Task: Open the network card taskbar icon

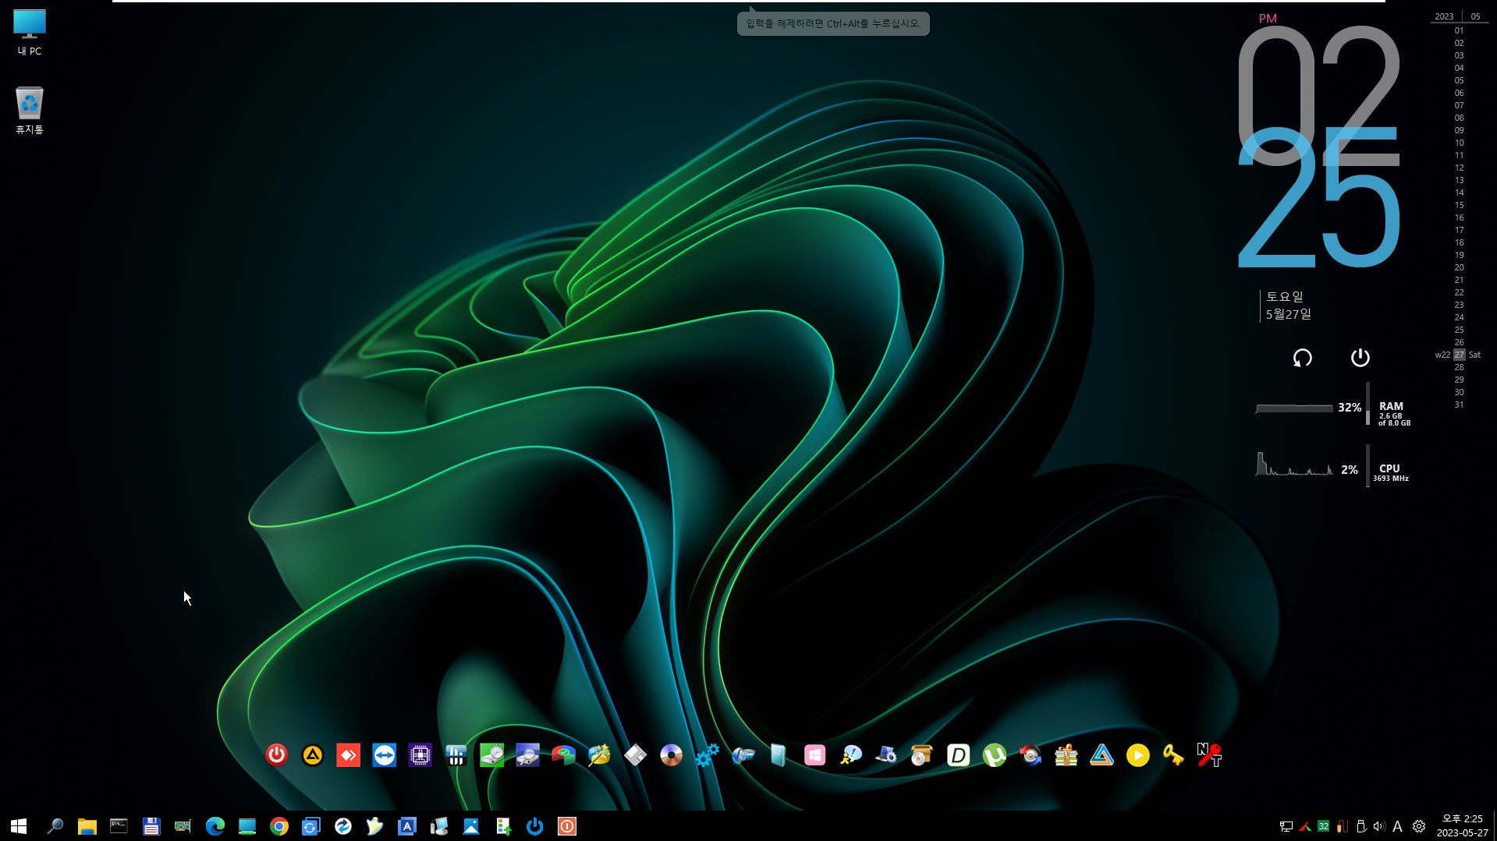Action: (x=183, y=826)
